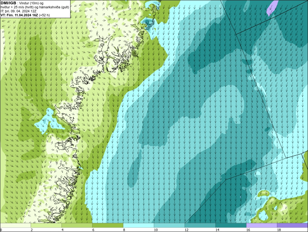Click the "VT: Fim. 11.04.2024 16Z" line

[x=25, y=15]
